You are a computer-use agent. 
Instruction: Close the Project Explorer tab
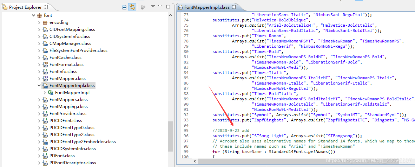click(x=47, y=7)
